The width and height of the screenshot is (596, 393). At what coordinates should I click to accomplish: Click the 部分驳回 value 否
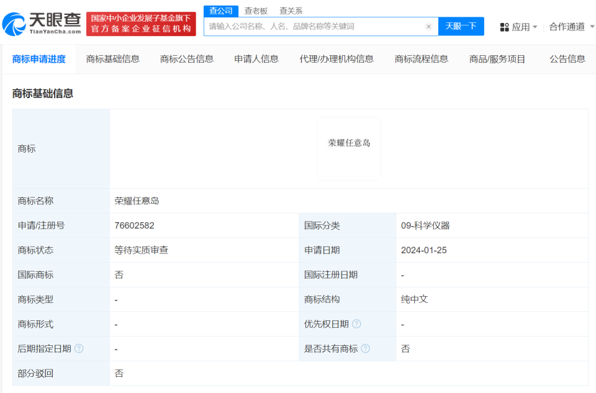point(119,373)
